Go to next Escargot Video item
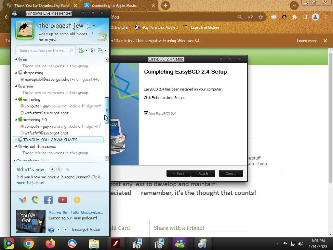333x250 pixels. click(x=66, y=229)
